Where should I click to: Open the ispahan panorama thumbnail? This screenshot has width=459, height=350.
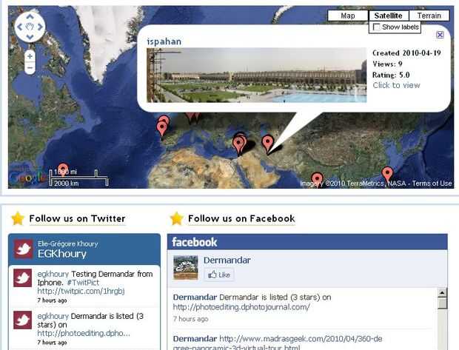point(256,75)
